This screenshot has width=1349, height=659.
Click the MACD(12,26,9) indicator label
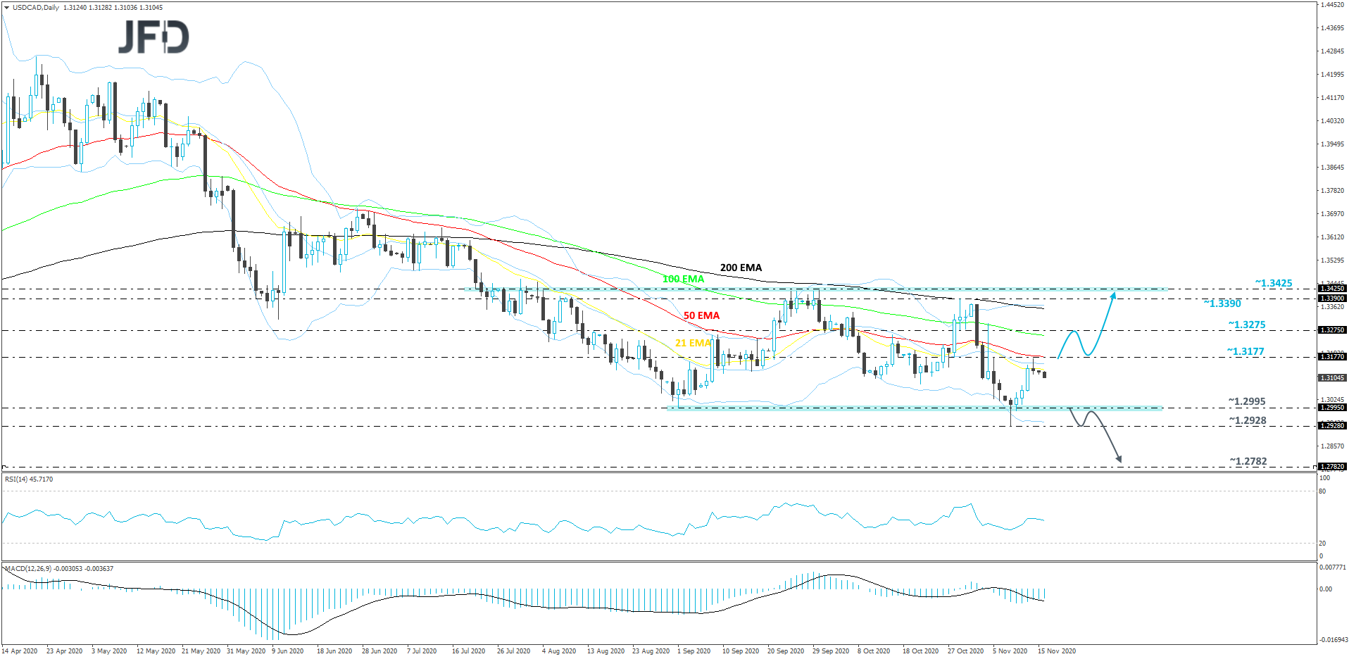point(59,569)
